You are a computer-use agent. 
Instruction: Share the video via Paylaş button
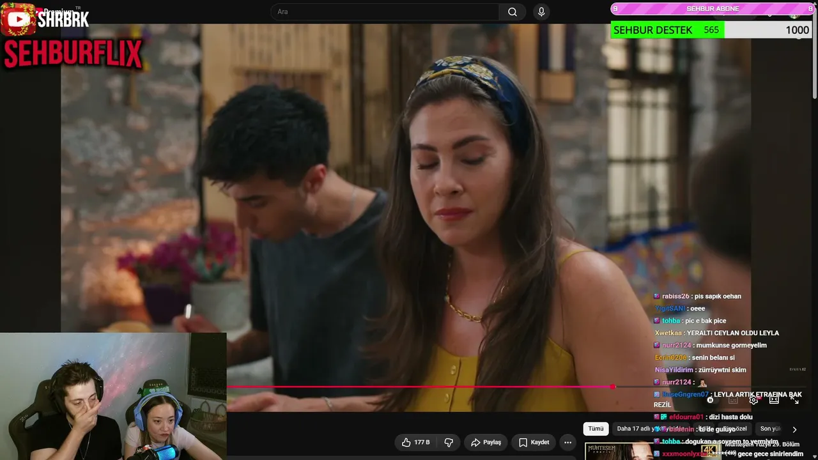(x=486, y=442)
